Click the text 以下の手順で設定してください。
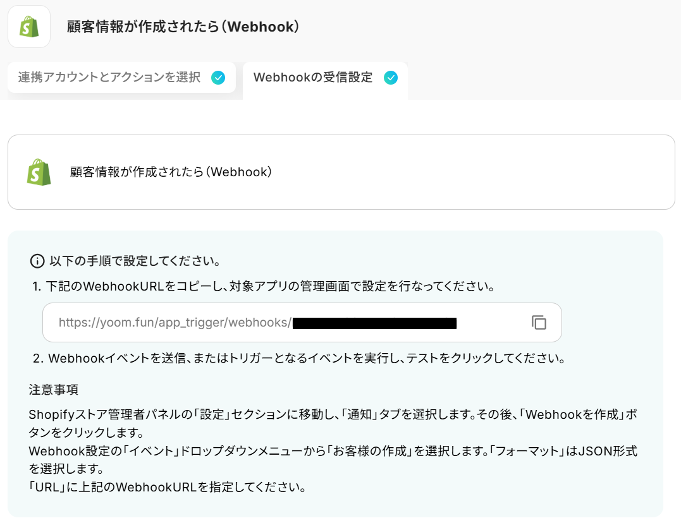 [x=135, y=261]
